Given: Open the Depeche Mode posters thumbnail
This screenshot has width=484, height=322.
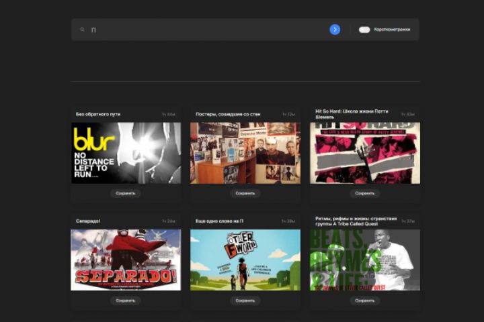Looking at the screenshot, I should tap(245, 153).
